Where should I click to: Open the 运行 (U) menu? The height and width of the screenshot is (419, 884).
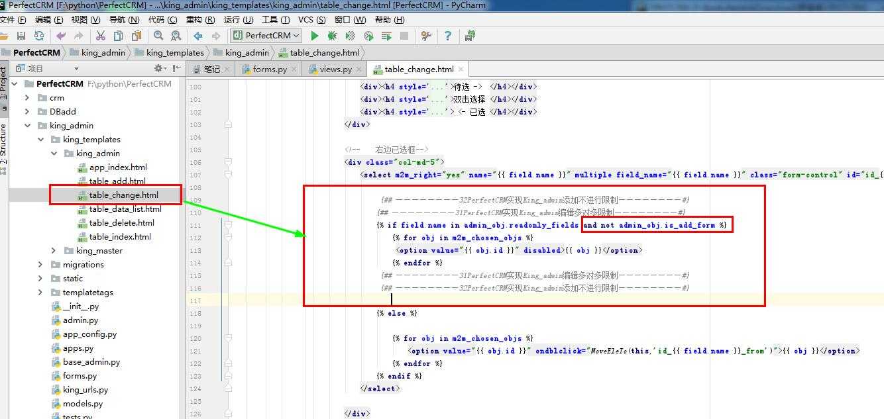pyautogui.click(x=239, y=20)
